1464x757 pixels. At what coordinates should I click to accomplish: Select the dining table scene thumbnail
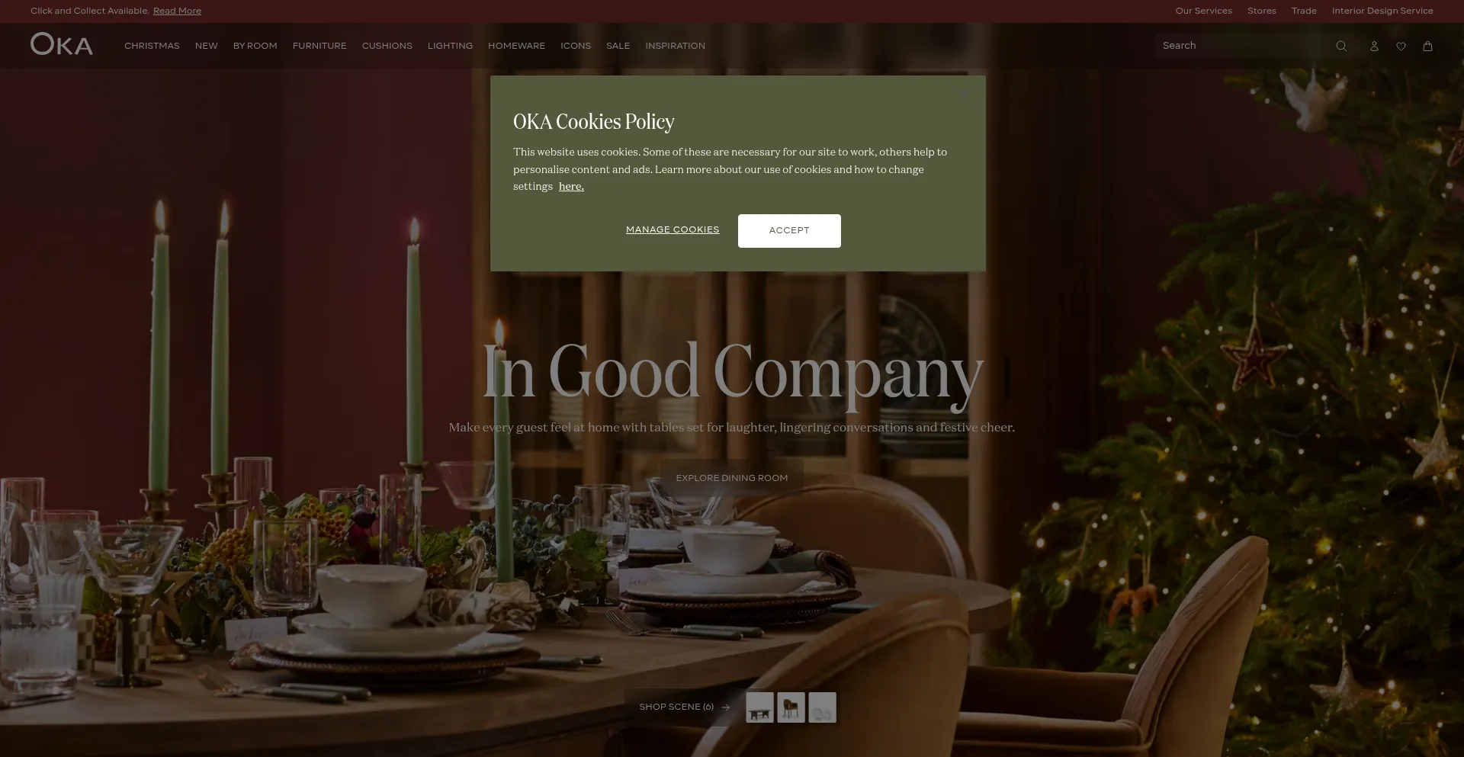pyautogui.click(x=759, y=707)
